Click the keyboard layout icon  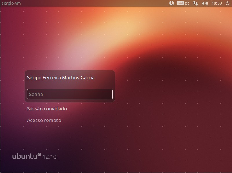[x=180, y=3]
